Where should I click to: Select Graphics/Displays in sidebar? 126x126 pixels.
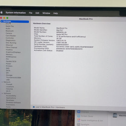13,52
